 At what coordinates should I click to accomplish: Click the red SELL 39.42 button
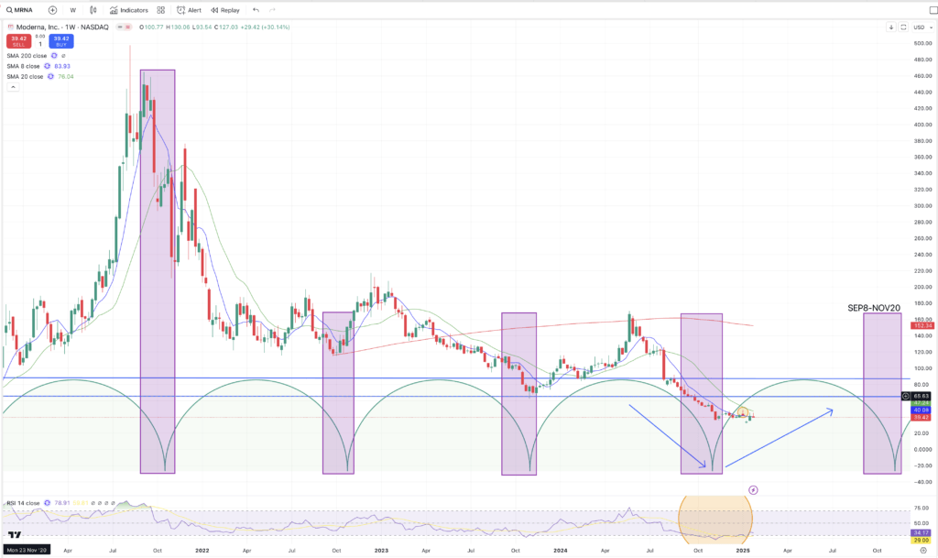pos(18,41)
